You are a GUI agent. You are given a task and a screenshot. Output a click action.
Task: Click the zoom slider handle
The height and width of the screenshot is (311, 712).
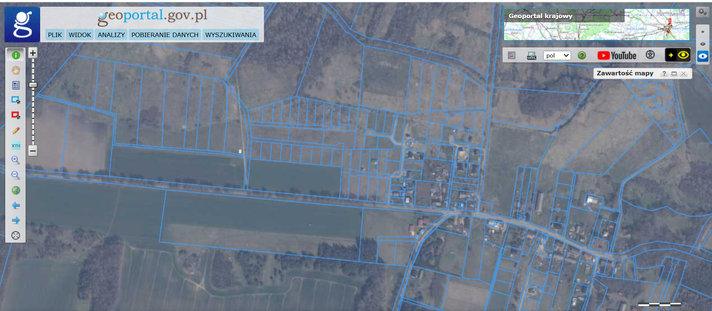33,85
